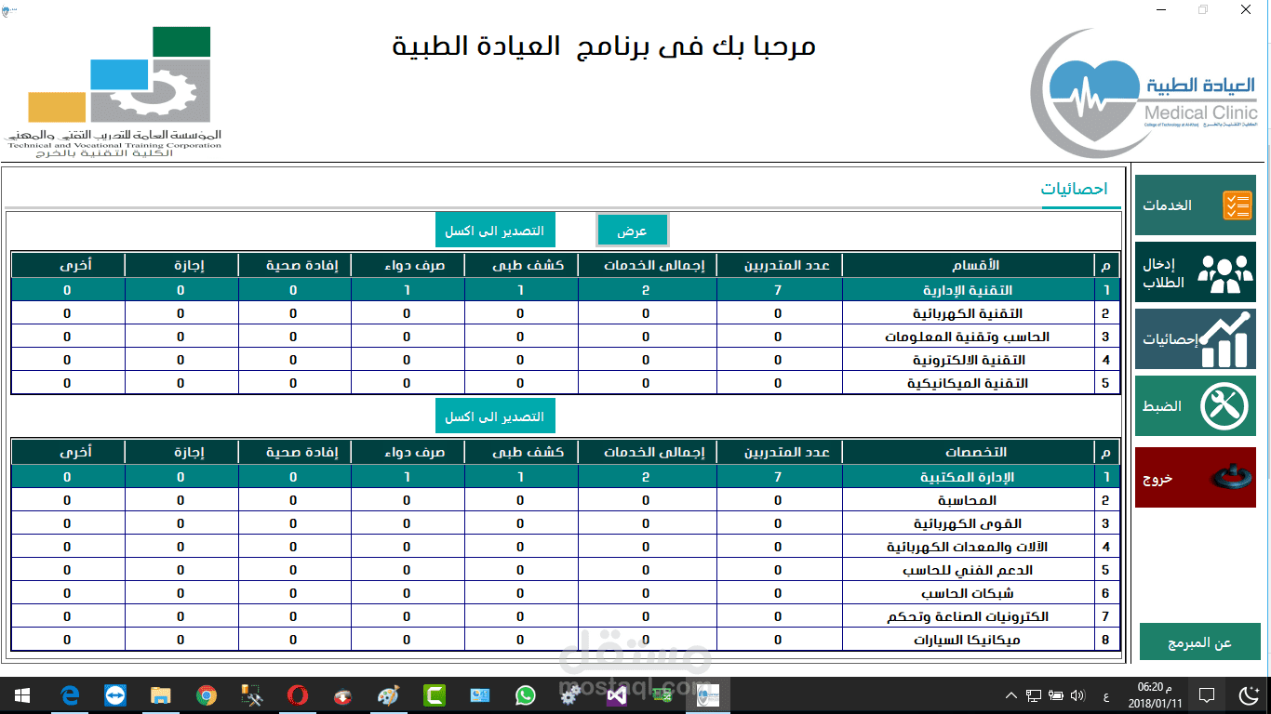Image resolution: width=1271 pixels, height=714 pixels.
Task: Open Camtasia from the taskbar
Action: [x=435, y=695]
